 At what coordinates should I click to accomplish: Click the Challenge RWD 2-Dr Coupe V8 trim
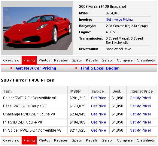[29, 114]
